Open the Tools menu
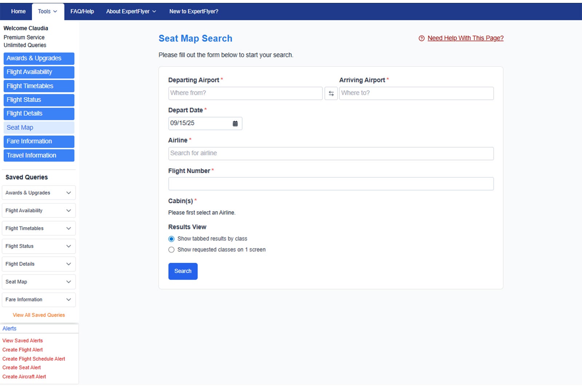The height and width of the screenshot is (388, 582). pyautogui.click(x=48, y=12)
